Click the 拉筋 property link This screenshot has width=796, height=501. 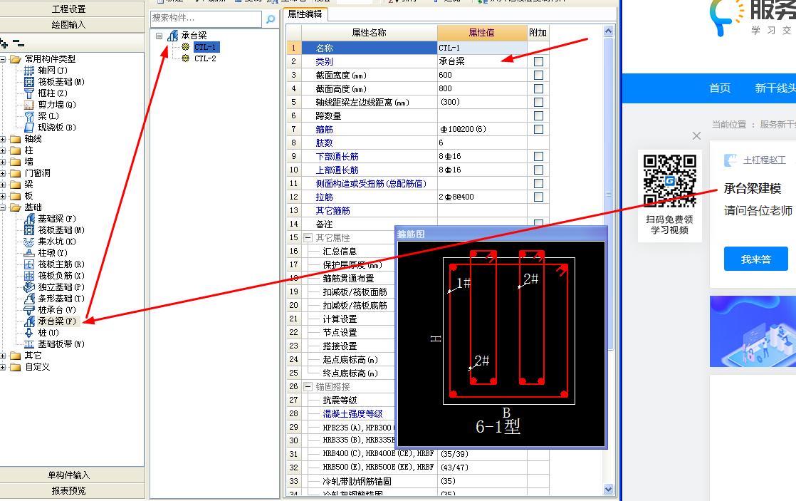coord(325,197)
